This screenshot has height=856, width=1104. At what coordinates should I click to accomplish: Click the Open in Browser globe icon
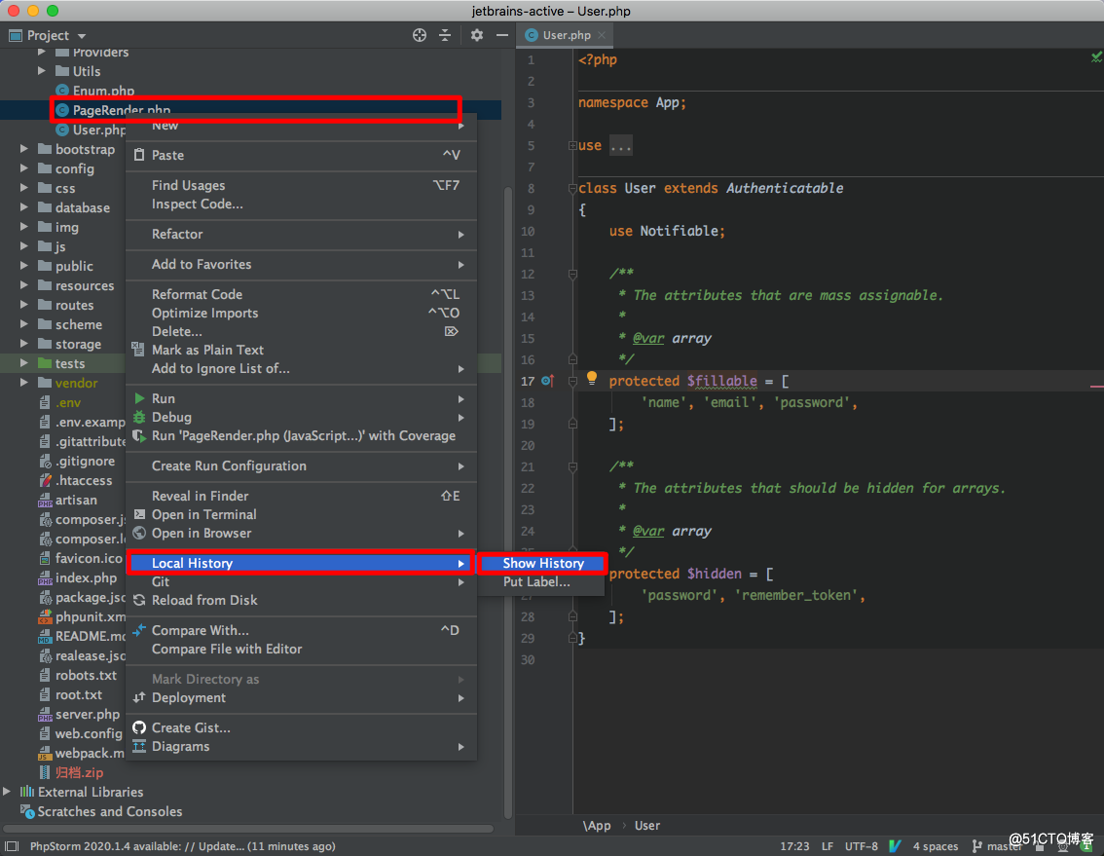click(139, 534)
